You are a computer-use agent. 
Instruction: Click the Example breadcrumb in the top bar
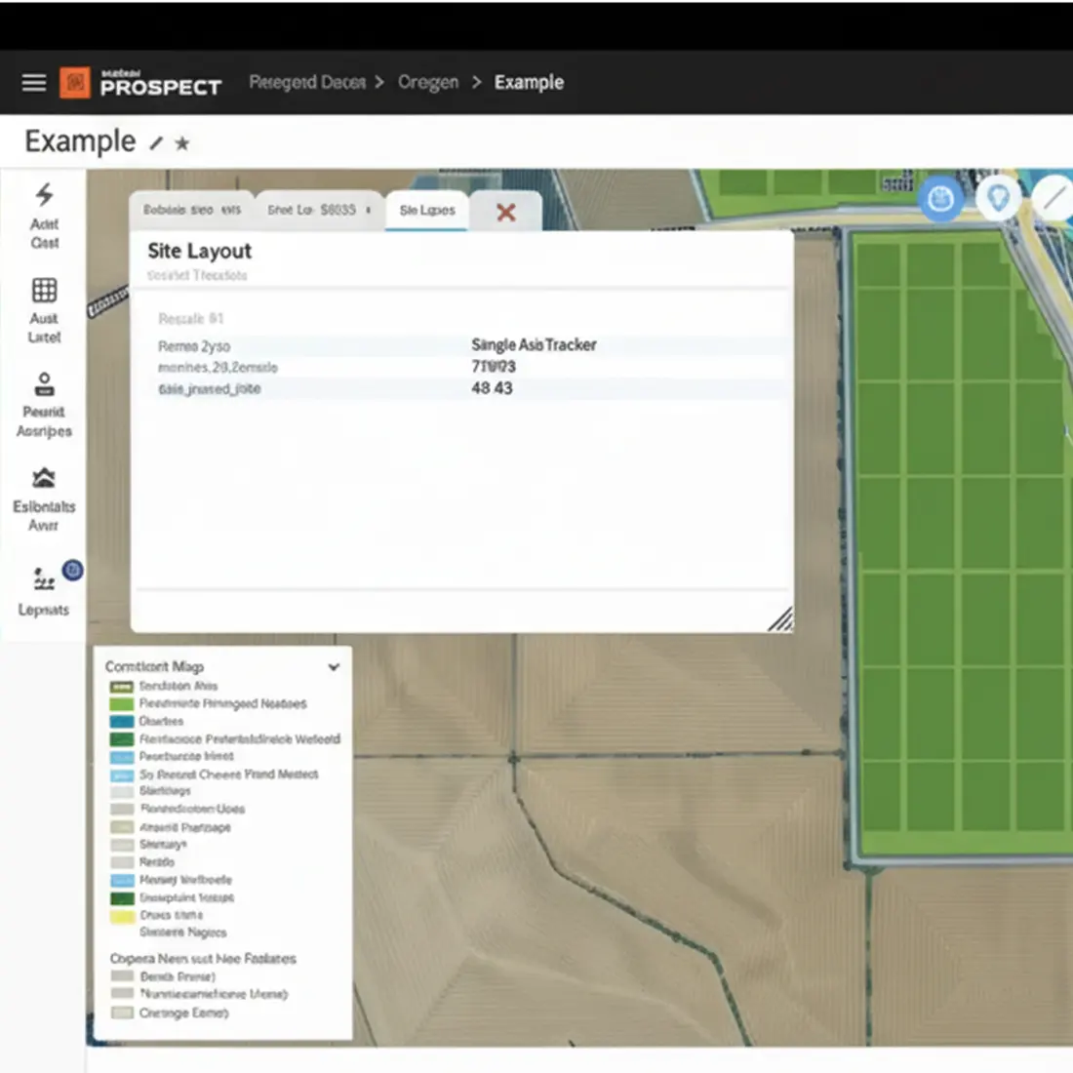tap(529, 83)
